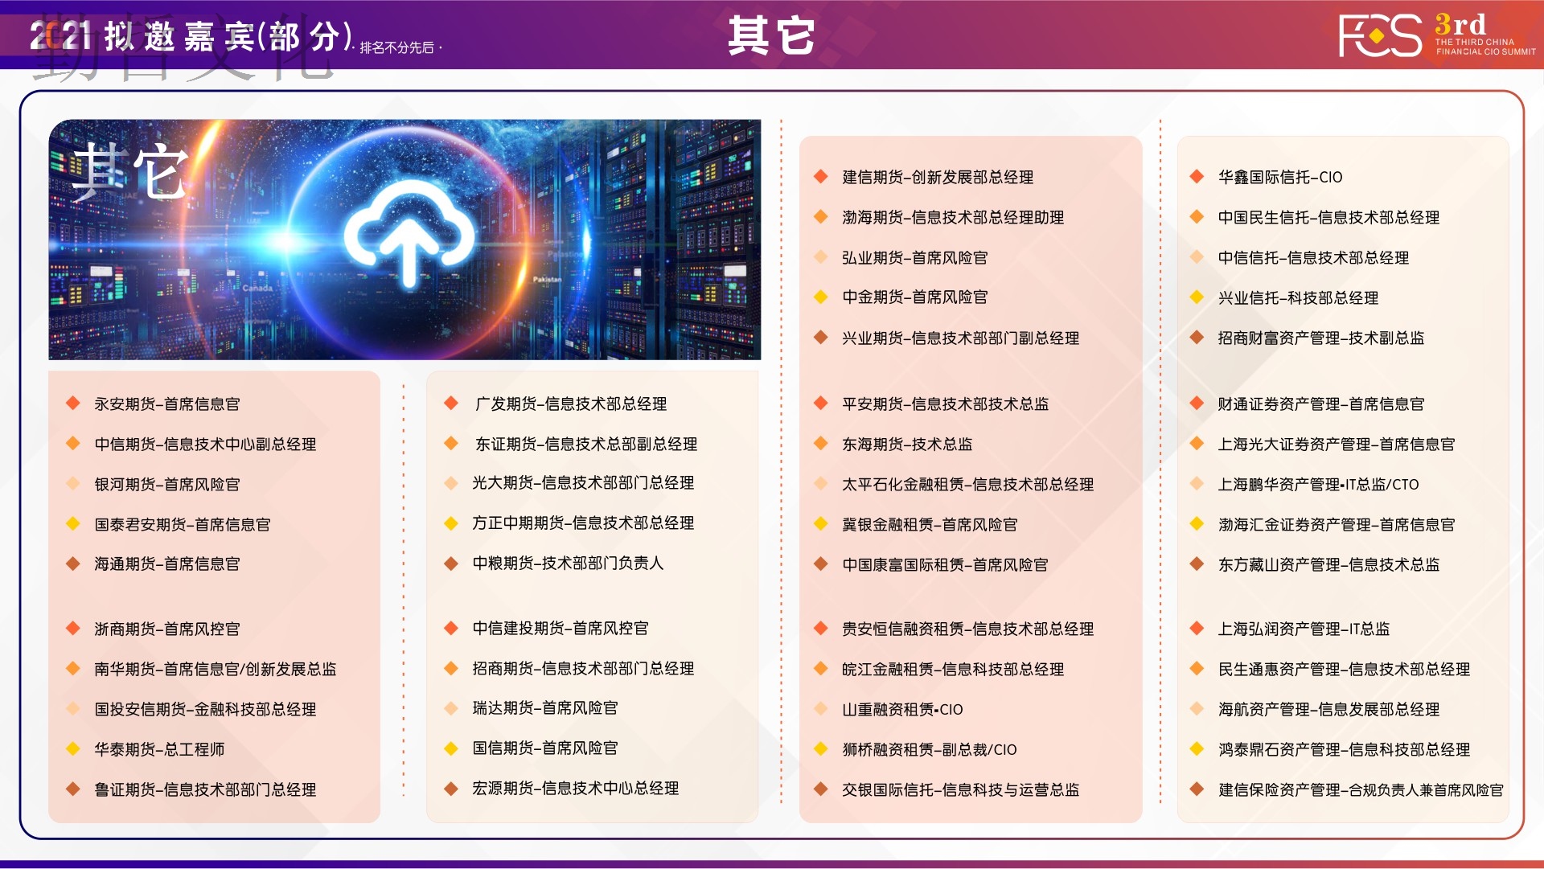The image size is (1544, 869).
Task: Select 海航资产管理-信息发展部总经理 entry
Action: click(1329, 709)
